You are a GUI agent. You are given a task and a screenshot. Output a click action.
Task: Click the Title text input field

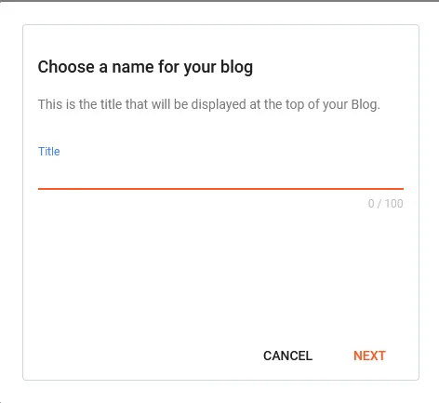pos(220,175)
